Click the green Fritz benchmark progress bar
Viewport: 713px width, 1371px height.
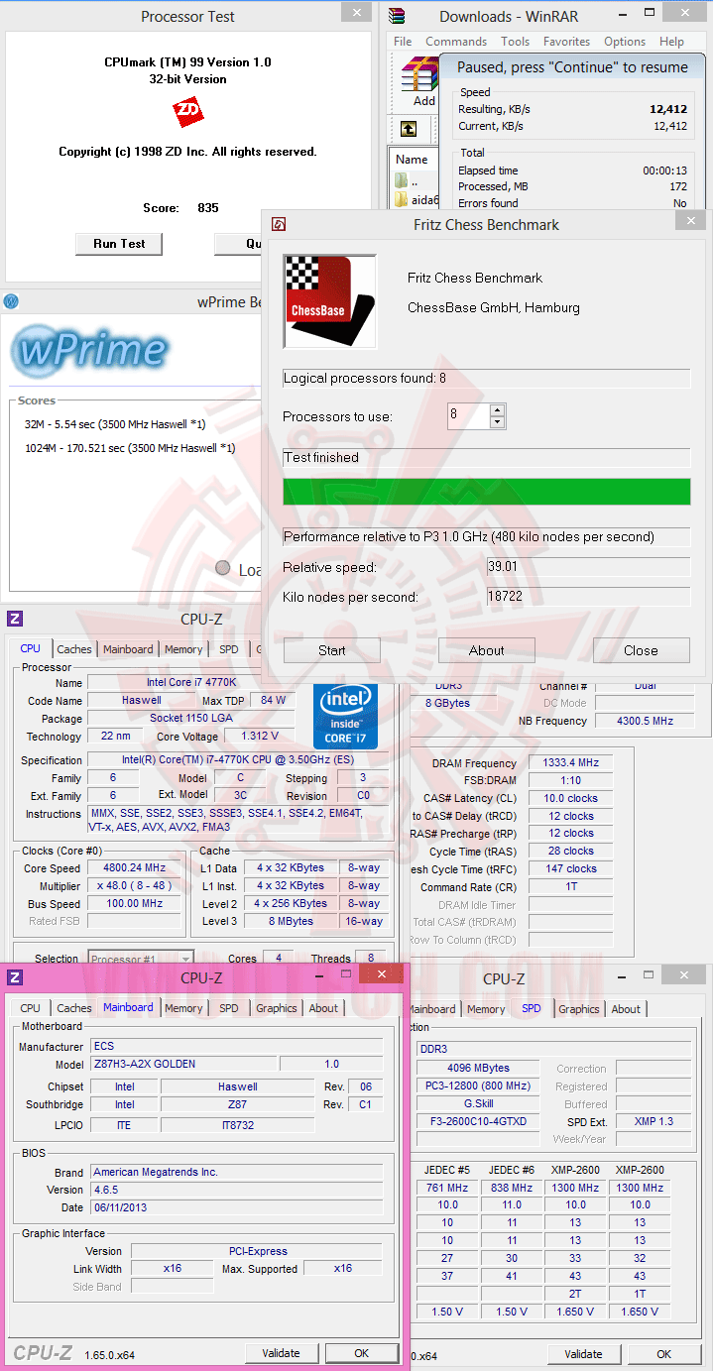click(486, 492)
